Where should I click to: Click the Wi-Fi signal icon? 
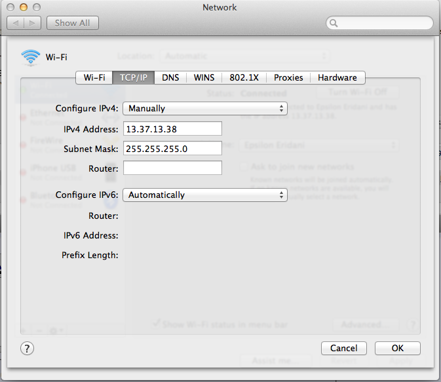click(x=30, y=58)
